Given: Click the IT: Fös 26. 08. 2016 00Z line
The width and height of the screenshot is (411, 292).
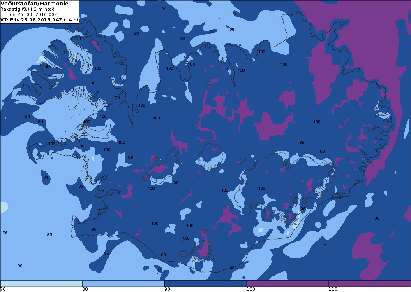Looking at the screenshot, I should coord(29,14).
